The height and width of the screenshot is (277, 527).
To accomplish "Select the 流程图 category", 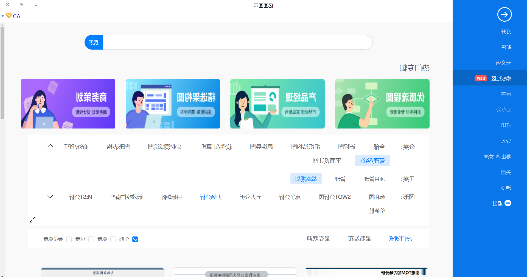I will click(x=347, y=147).
